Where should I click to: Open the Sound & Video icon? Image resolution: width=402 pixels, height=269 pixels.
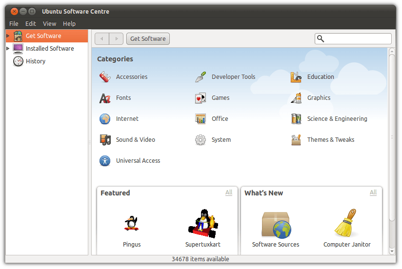(x=105, y=140)
